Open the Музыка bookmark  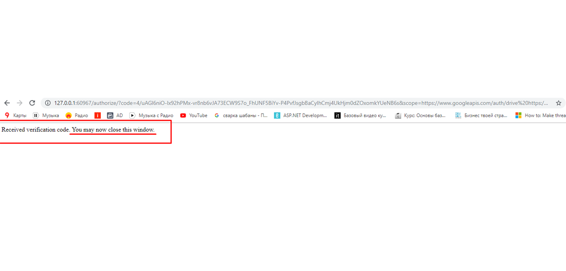(46, 116)
